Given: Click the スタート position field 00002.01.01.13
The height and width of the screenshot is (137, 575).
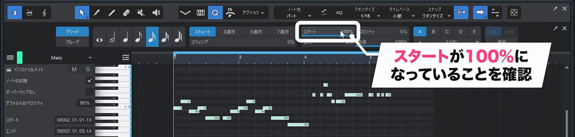Looking at the screenshot, I should point(74,120).
